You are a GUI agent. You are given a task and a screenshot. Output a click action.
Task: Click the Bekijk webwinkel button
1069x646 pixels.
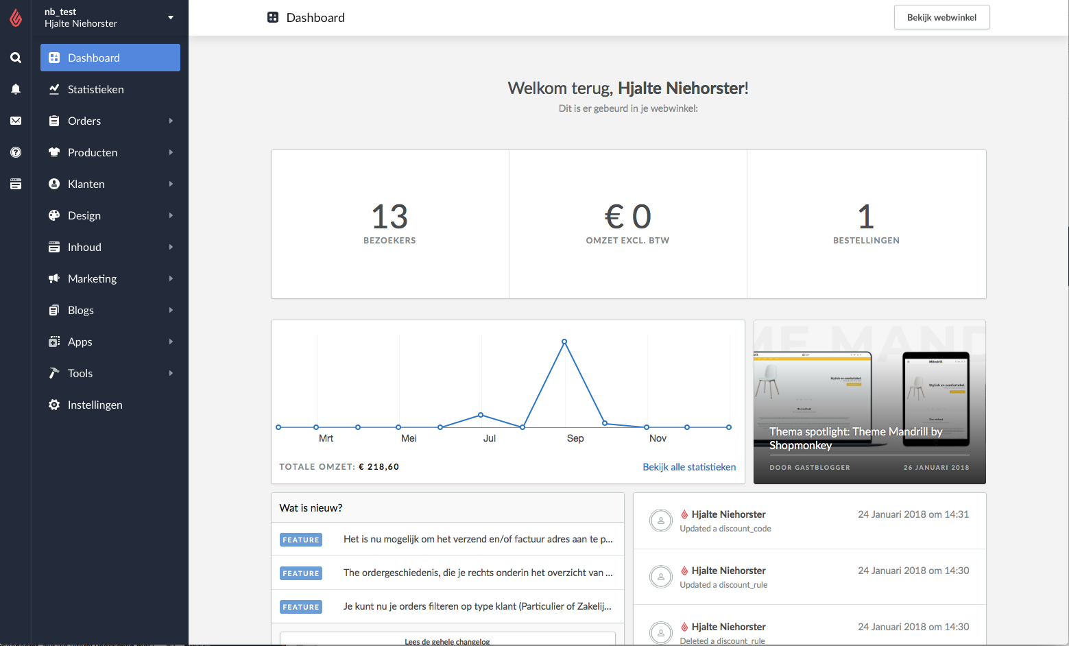[x=941, y=17]
